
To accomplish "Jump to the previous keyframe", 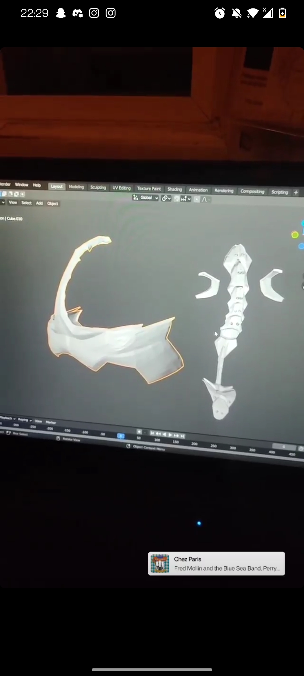I will tap(158, 433).
